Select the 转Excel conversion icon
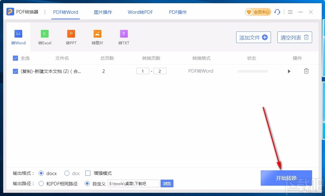The image size is (325, 196). point(44,33)
